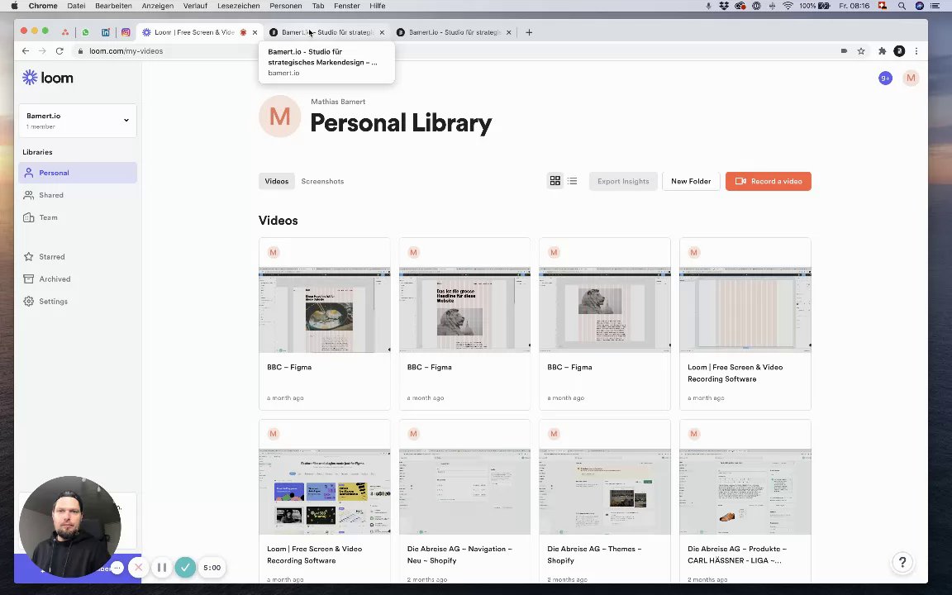The height and width of the screenshot is (595, 952).
Task: Open the Chrome extensions puzzle icon
Action: pyautogui.click(x=883, y=51)
